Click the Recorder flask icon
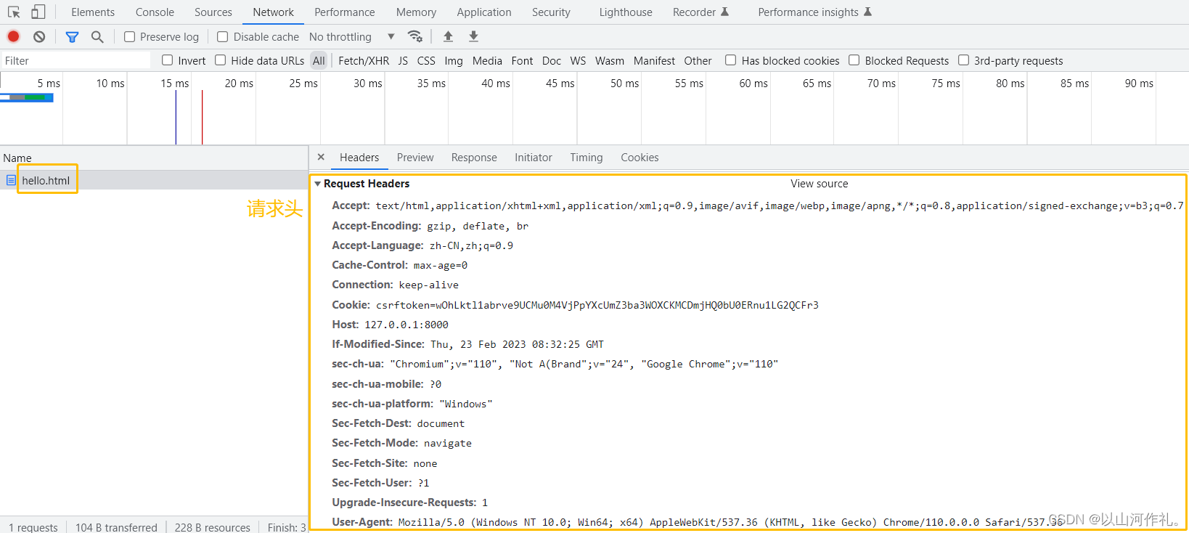Screen dimensions: 1189x533 point(724,12)
